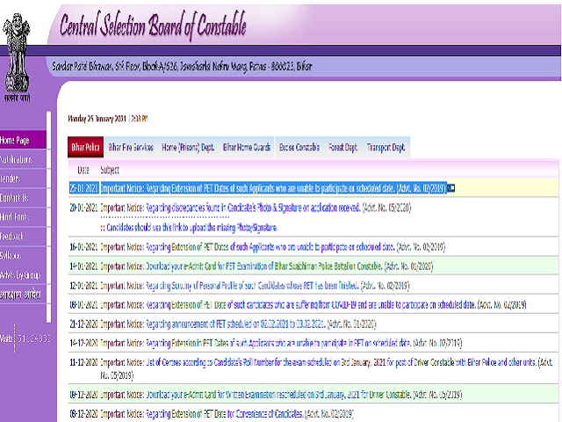This screenshot has height=422, width=562.
Task: Open the Bihar Home Guards tab
Action: 247,147
